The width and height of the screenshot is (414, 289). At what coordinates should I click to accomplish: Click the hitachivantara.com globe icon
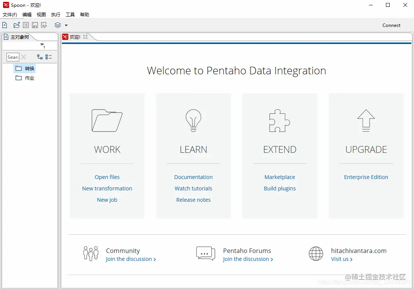coord(316,254)
